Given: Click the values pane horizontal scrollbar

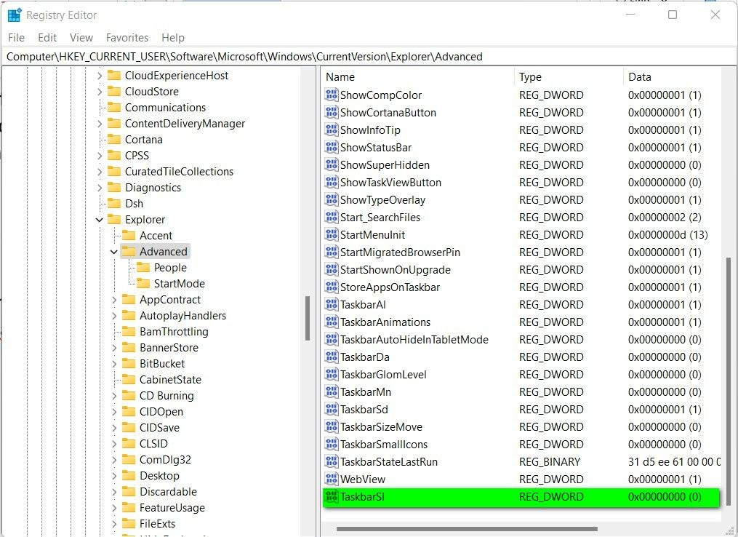Looking at the screenshot, I should [x=467, y=529].
